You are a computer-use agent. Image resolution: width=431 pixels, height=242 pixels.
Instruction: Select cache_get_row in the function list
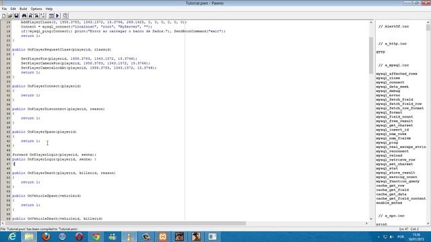pyautogui.click(x=391, y=186)
